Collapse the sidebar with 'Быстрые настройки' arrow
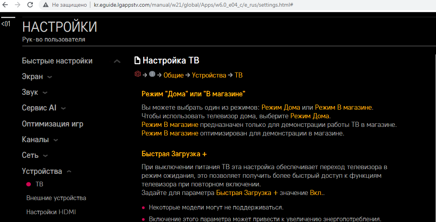The width and height of the screenshot is (436, 222). 117,61
